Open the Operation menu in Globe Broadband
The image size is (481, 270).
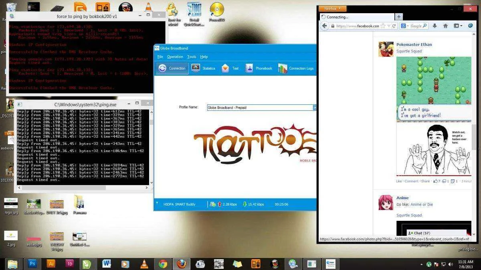click(175, 57)
